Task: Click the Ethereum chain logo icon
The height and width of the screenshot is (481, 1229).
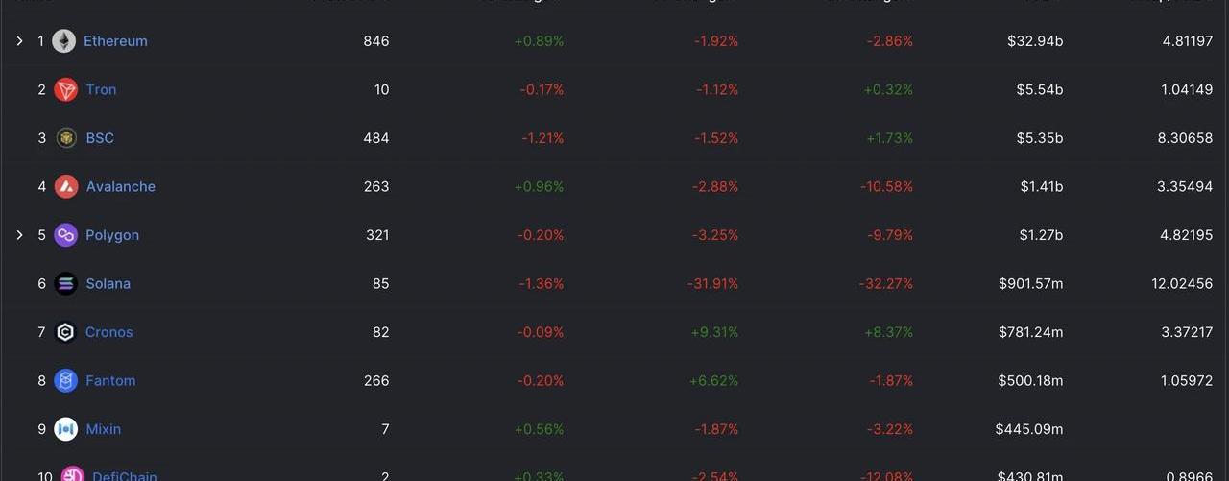Action: (64, 41)
